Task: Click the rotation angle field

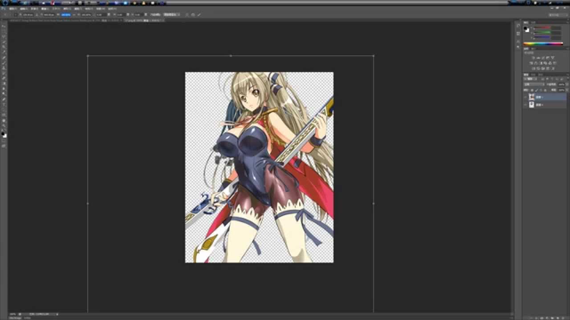Action: click(x=101, y=14)
